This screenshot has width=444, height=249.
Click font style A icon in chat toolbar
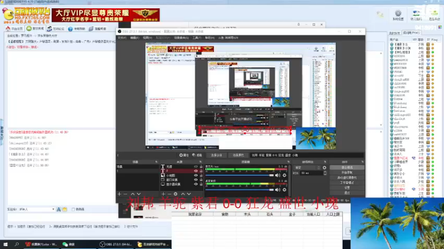(x=59, y=209)
